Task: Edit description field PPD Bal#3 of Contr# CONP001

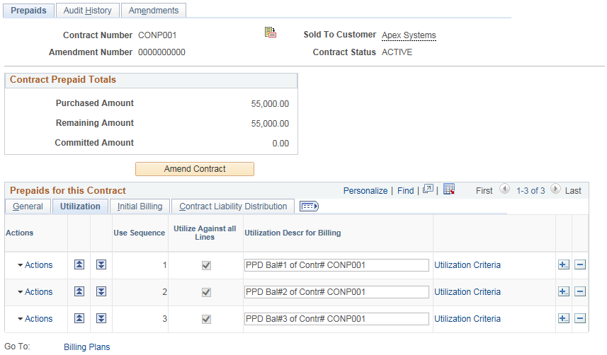Action: [x=336, y=319]
